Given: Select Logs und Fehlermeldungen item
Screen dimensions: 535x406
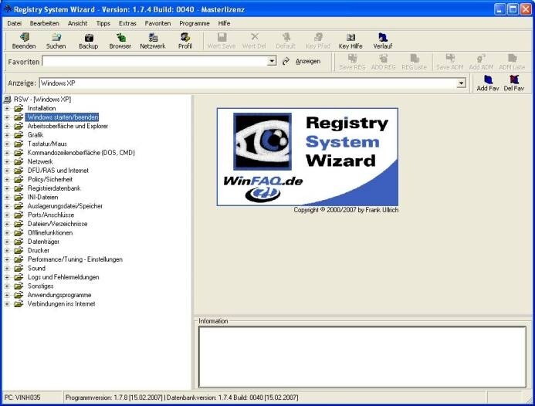Looking at the screenshot, I should click(x=63, y=277).
